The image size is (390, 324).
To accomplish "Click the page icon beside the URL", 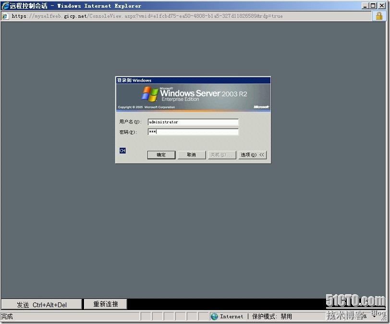I will click(x=5, y=16).
